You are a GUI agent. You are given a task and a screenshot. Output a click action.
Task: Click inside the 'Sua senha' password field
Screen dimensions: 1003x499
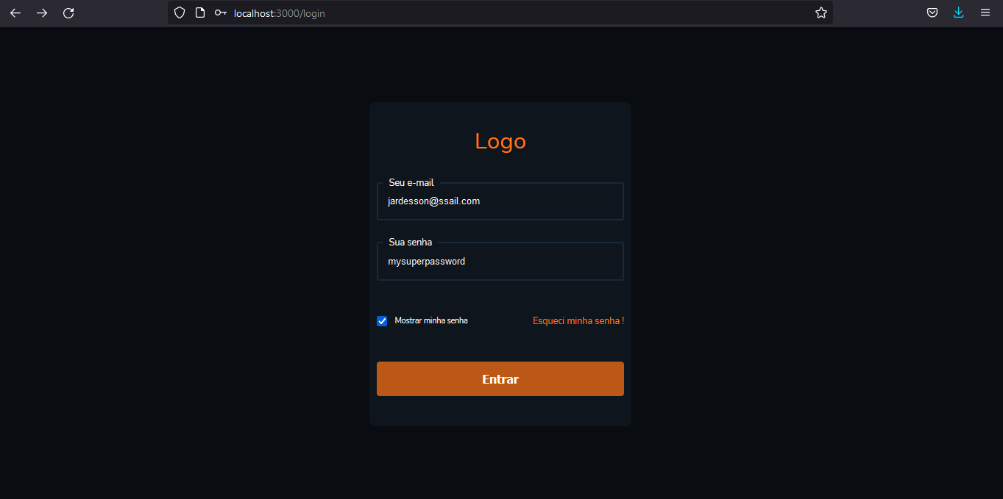click(500, 261)
